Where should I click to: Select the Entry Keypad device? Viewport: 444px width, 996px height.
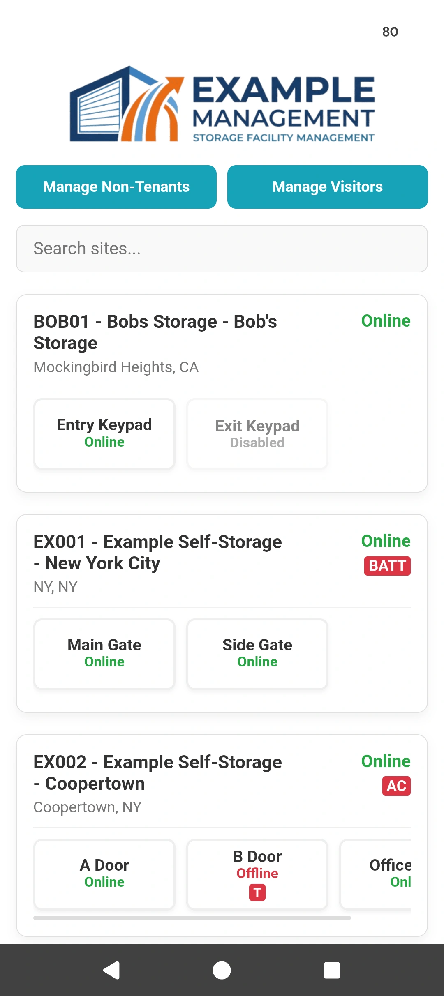click(104, 433)
